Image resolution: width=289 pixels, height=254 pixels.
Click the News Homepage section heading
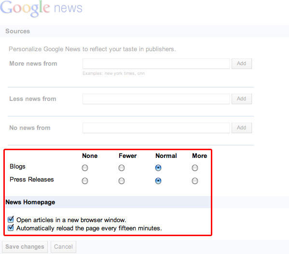[x=30, y=202]
